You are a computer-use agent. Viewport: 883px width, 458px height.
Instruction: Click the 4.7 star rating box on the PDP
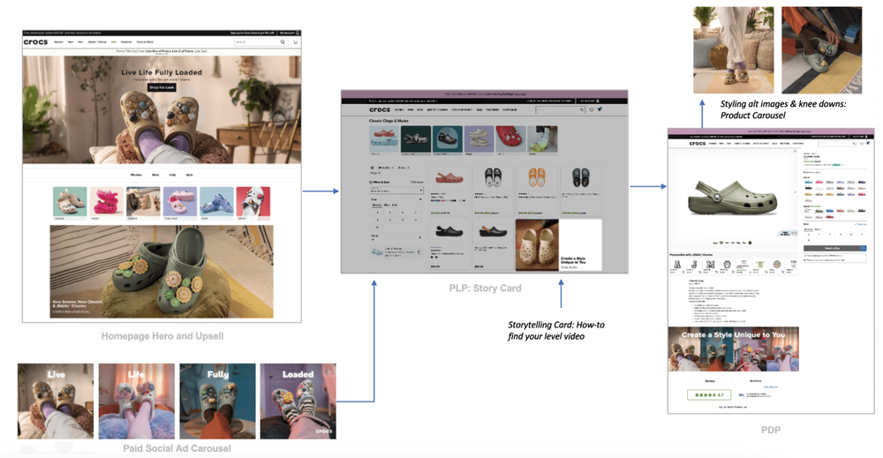709,395
